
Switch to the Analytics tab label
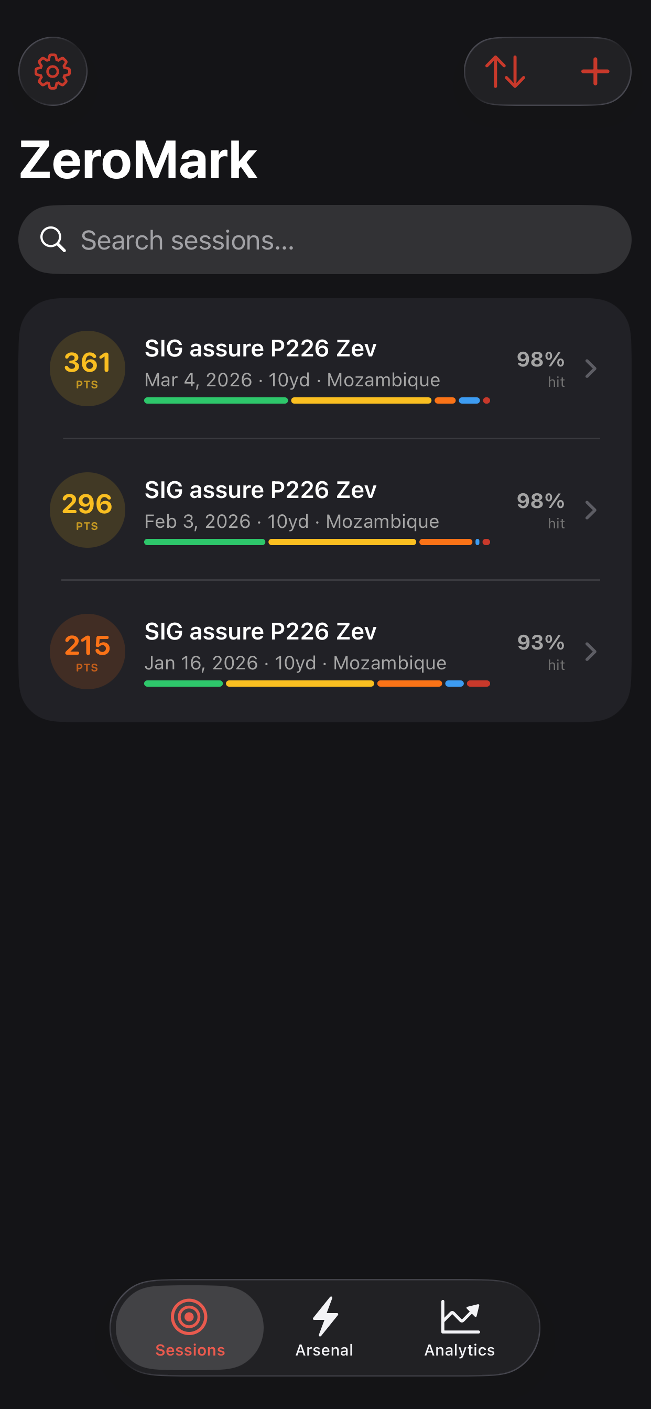(460, 1350)
